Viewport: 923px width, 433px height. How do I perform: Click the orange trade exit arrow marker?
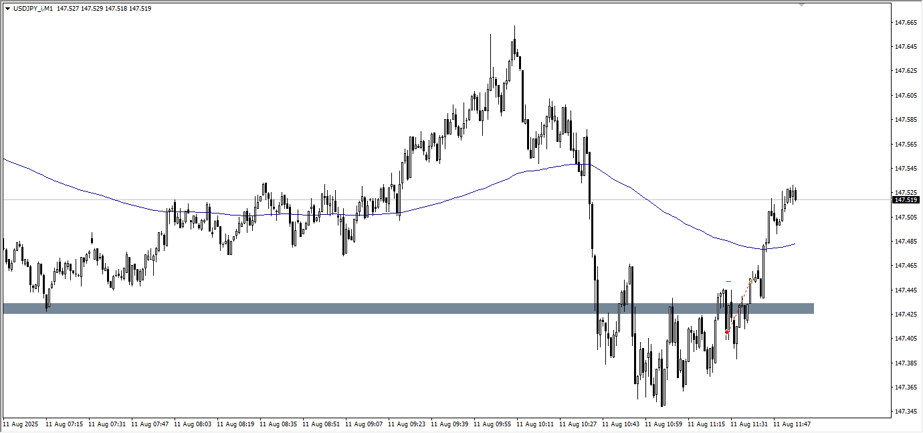pos(750,282)
